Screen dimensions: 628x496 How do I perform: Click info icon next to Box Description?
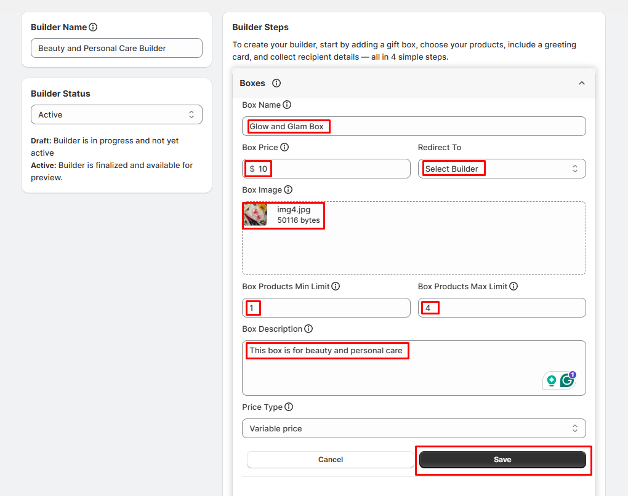pyautogui.click(x=308, y=329)
